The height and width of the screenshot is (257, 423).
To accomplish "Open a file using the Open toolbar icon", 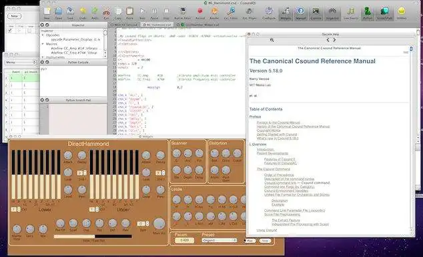I will pos(59,13).
